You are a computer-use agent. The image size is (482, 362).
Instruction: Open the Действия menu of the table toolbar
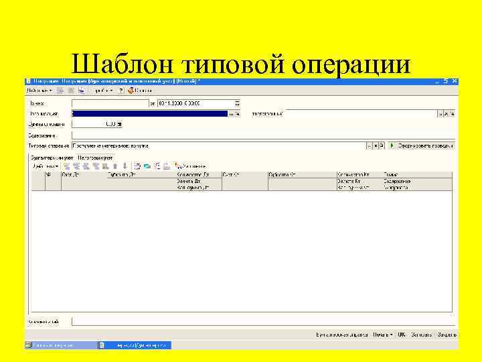point(46,166)
